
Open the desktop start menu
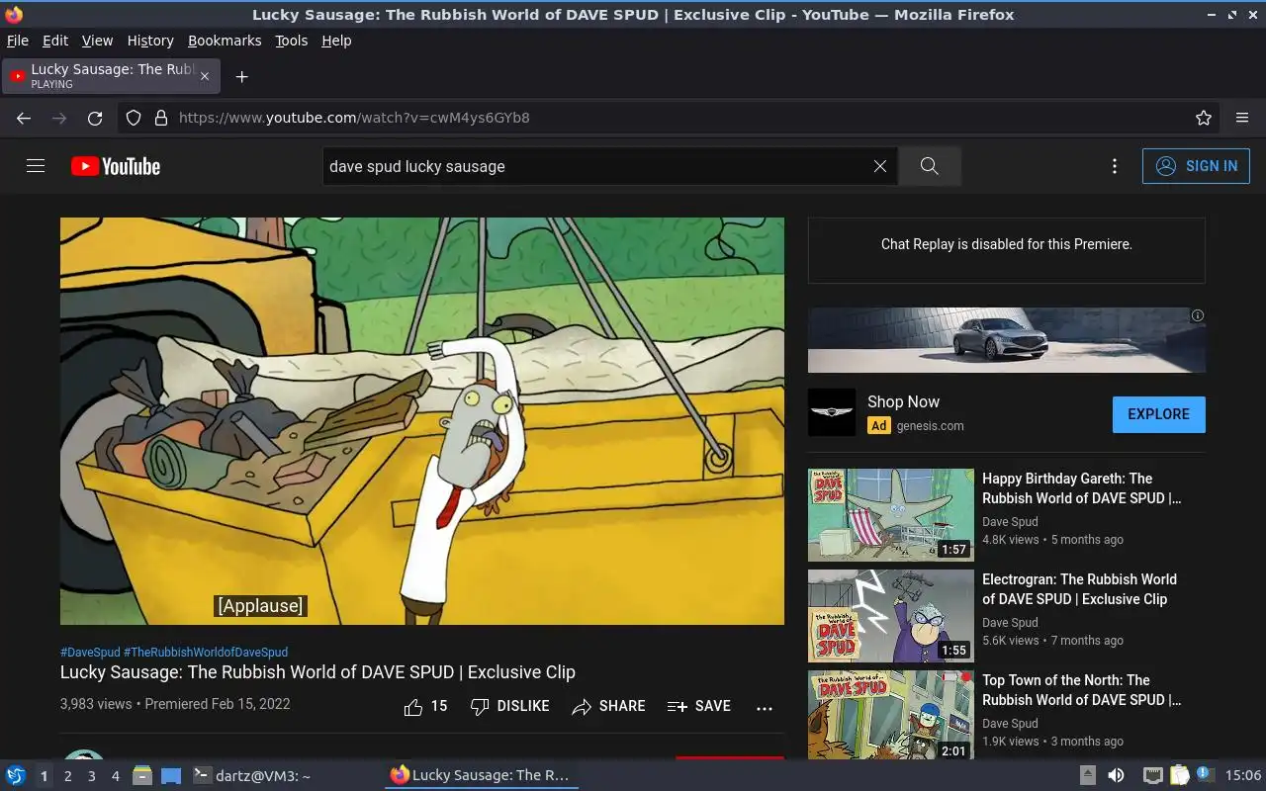pyautogui.click(x=15, y=775)
